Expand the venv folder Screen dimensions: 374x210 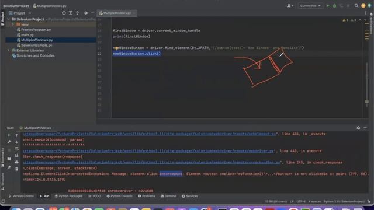(13, 24)
